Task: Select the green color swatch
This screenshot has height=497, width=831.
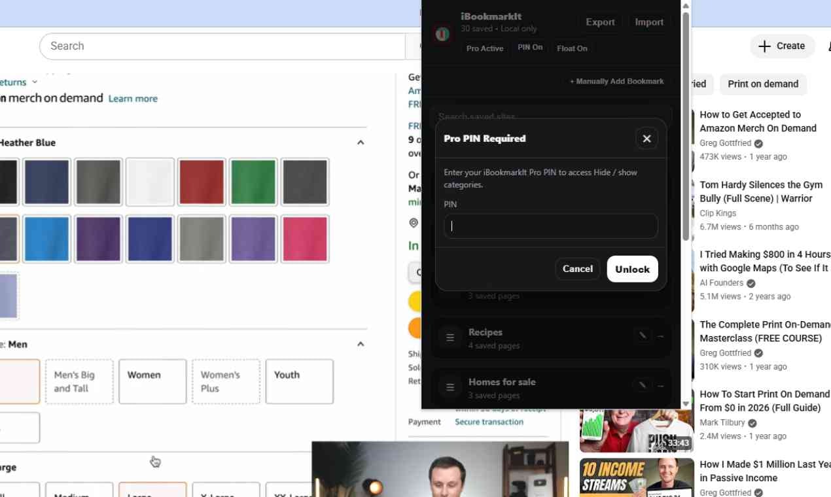Action: click(253, 181)
